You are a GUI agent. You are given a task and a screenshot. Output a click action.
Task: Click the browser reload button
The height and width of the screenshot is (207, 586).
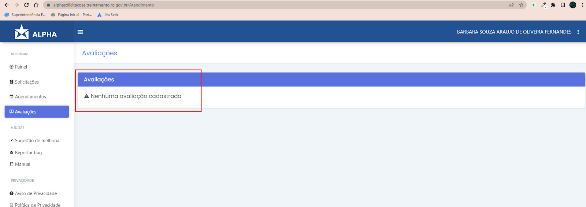[x=26, y=5]
